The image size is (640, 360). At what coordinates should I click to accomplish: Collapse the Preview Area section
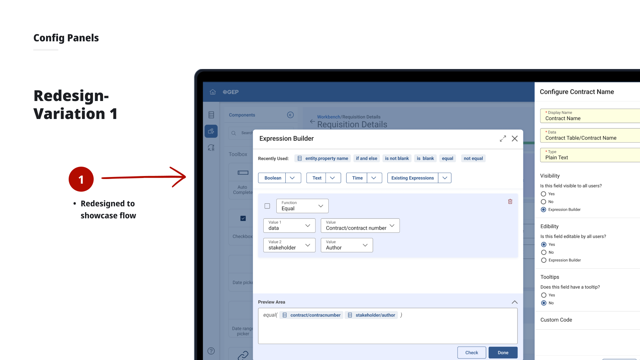pyautogui.click(x=514, y=302)
